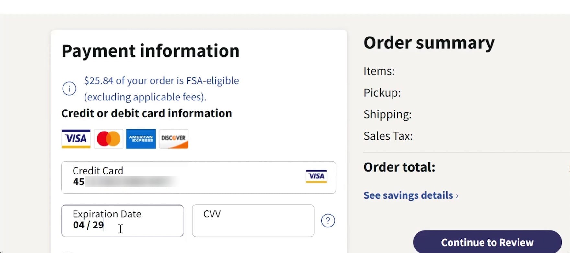The image size is (570, 253).
Task: Open the CVV help question mark
Action: [328, 221]
